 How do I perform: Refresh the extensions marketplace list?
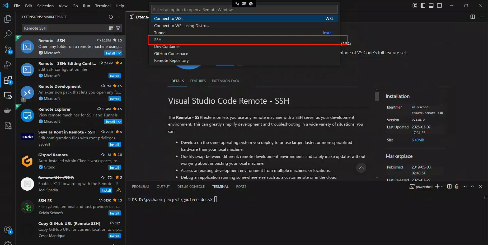point(111,17)
